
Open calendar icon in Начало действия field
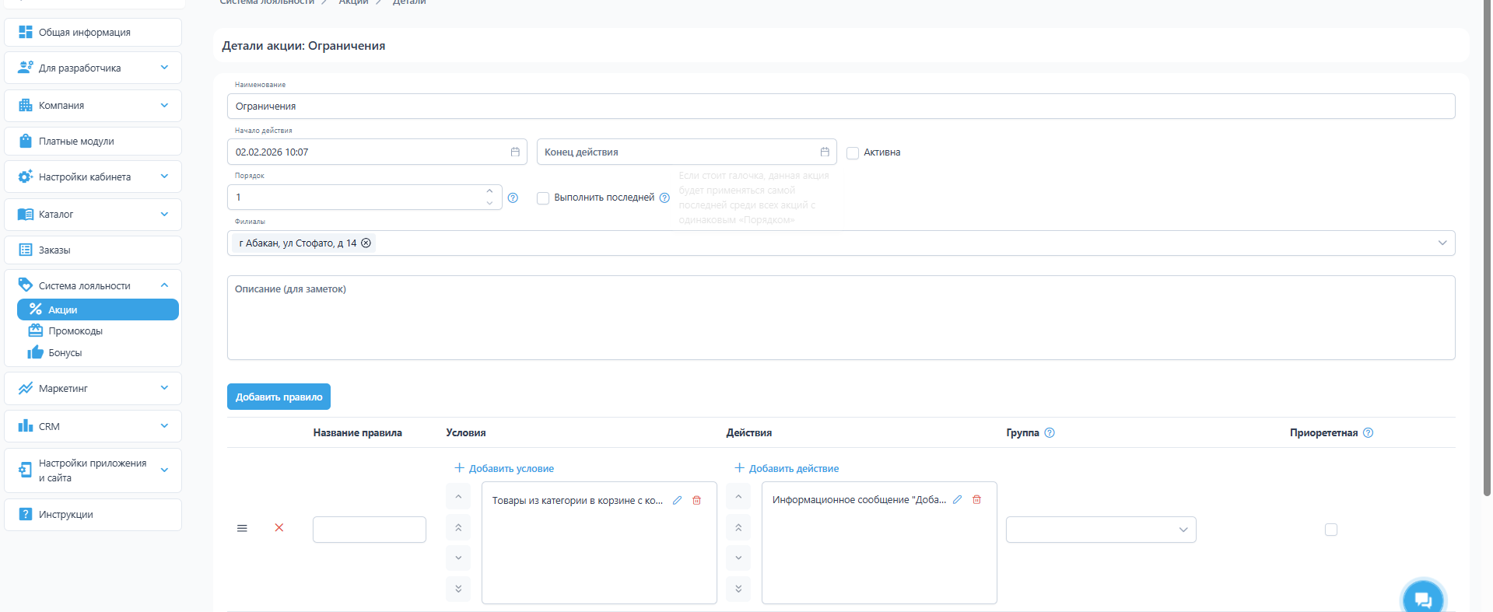pos(515,152)
